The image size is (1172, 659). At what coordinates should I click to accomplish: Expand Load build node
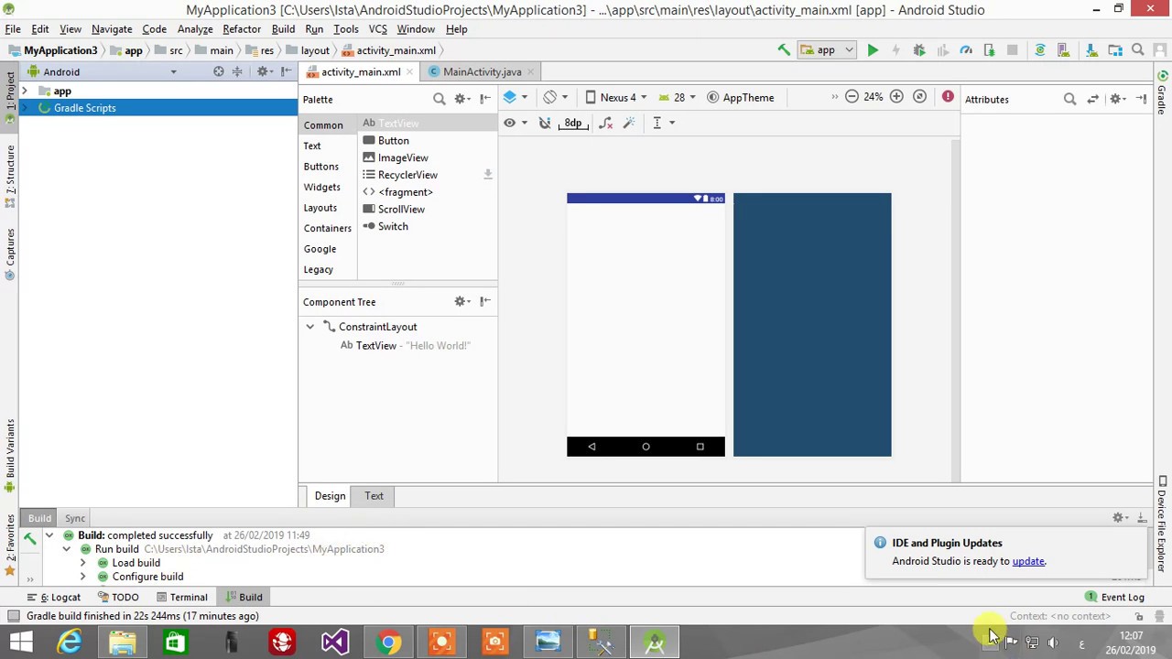(x=83, y=563)
